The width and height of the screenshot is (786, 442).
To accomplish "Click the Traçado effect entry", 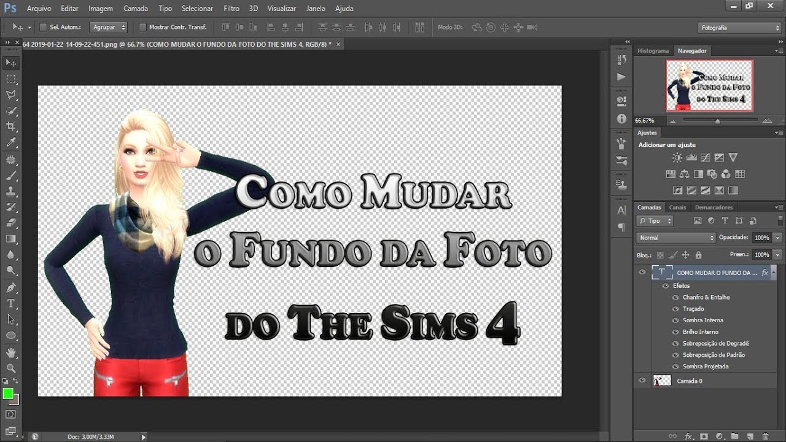I will pos(693,309).
